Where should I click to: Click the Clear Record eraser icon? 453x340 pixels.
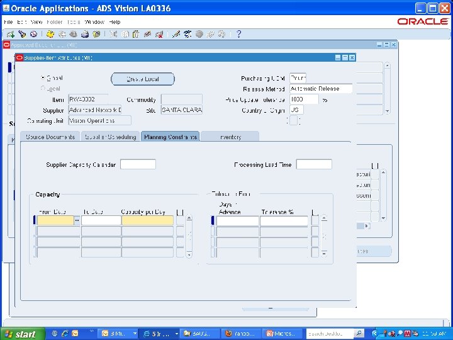point(148,34)
